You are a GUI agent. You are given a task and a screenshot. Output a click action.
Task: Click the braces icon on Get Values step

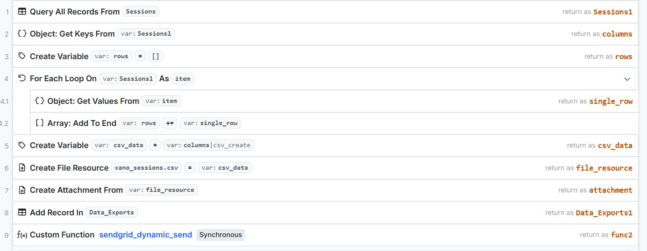[x=39, y=101]
